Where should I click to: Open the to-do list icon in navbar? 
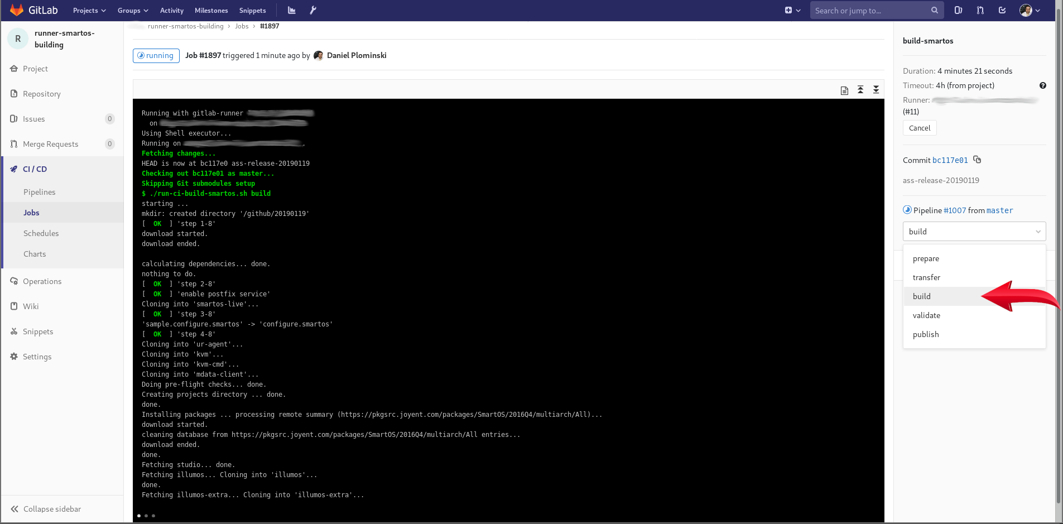1002,10
